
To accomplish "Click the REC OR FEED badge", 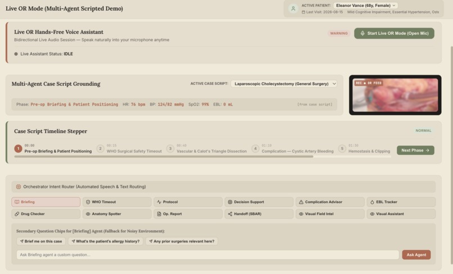I will (369, 83).
